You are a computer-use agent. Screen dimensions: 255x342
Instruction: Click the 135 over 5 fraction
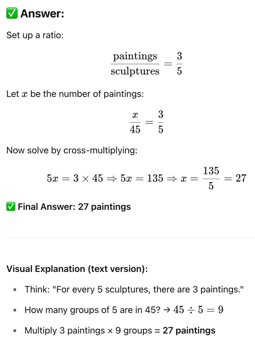pos(211,178)
